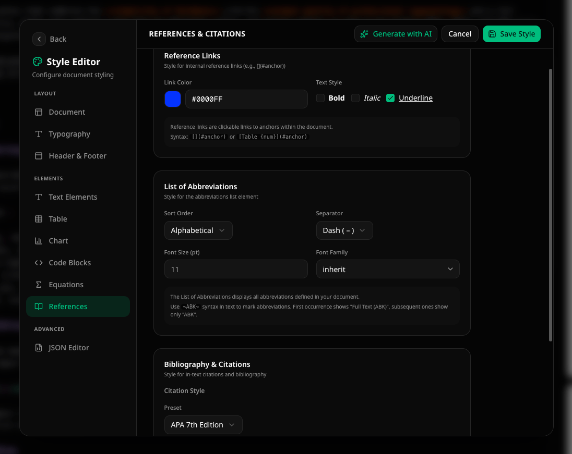Viewport: 572px width, 454px height.
Task: Go to Code Blocks settings
Action: point(78,263)
